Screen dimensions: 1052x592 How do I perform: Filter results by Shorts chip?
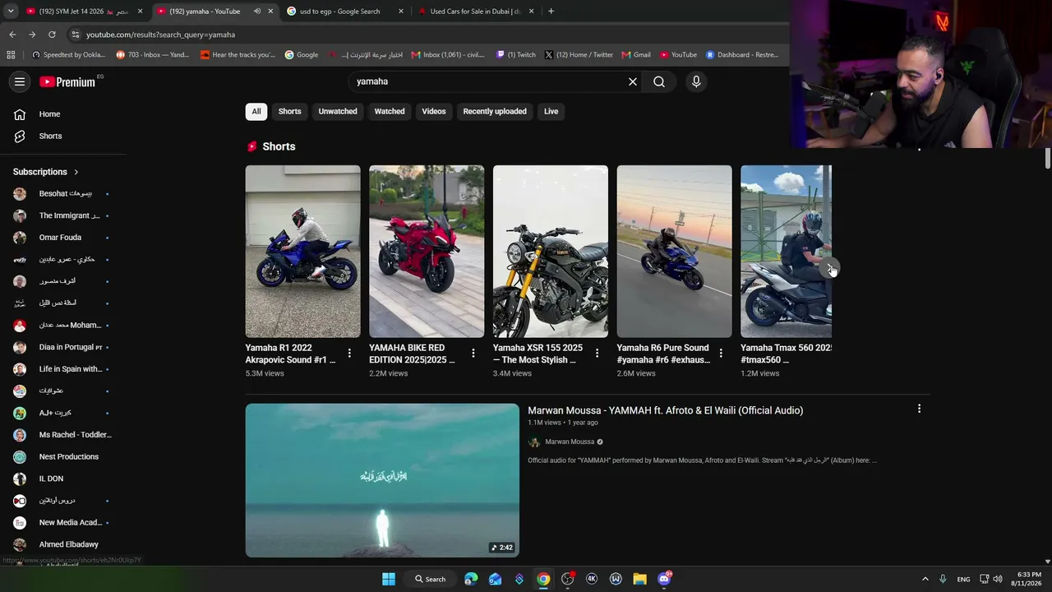tap(289, 112)
